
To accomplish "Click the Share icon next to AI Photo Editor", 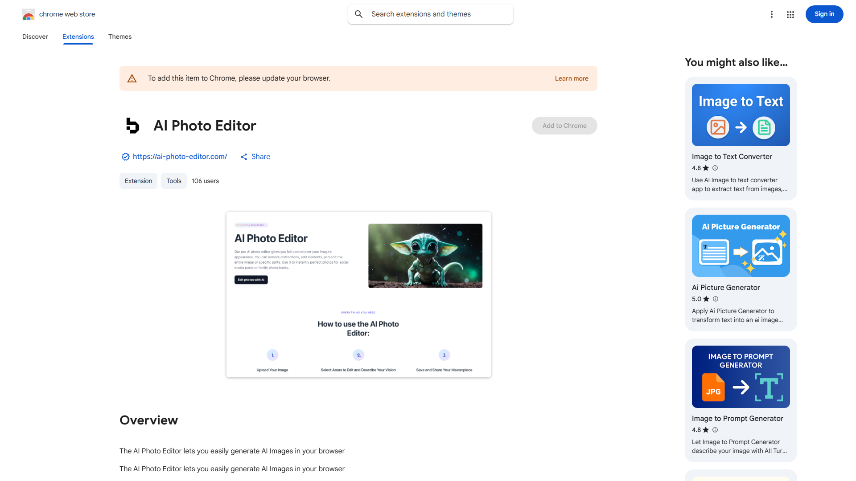I will click(243, 156).
